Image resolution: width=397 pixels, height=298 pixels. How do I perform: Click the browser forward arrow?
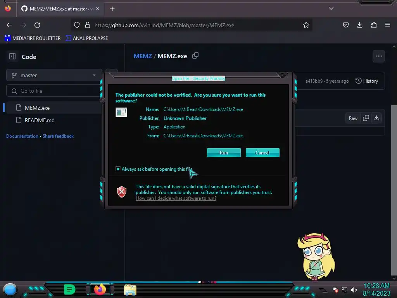pos(23,25)
